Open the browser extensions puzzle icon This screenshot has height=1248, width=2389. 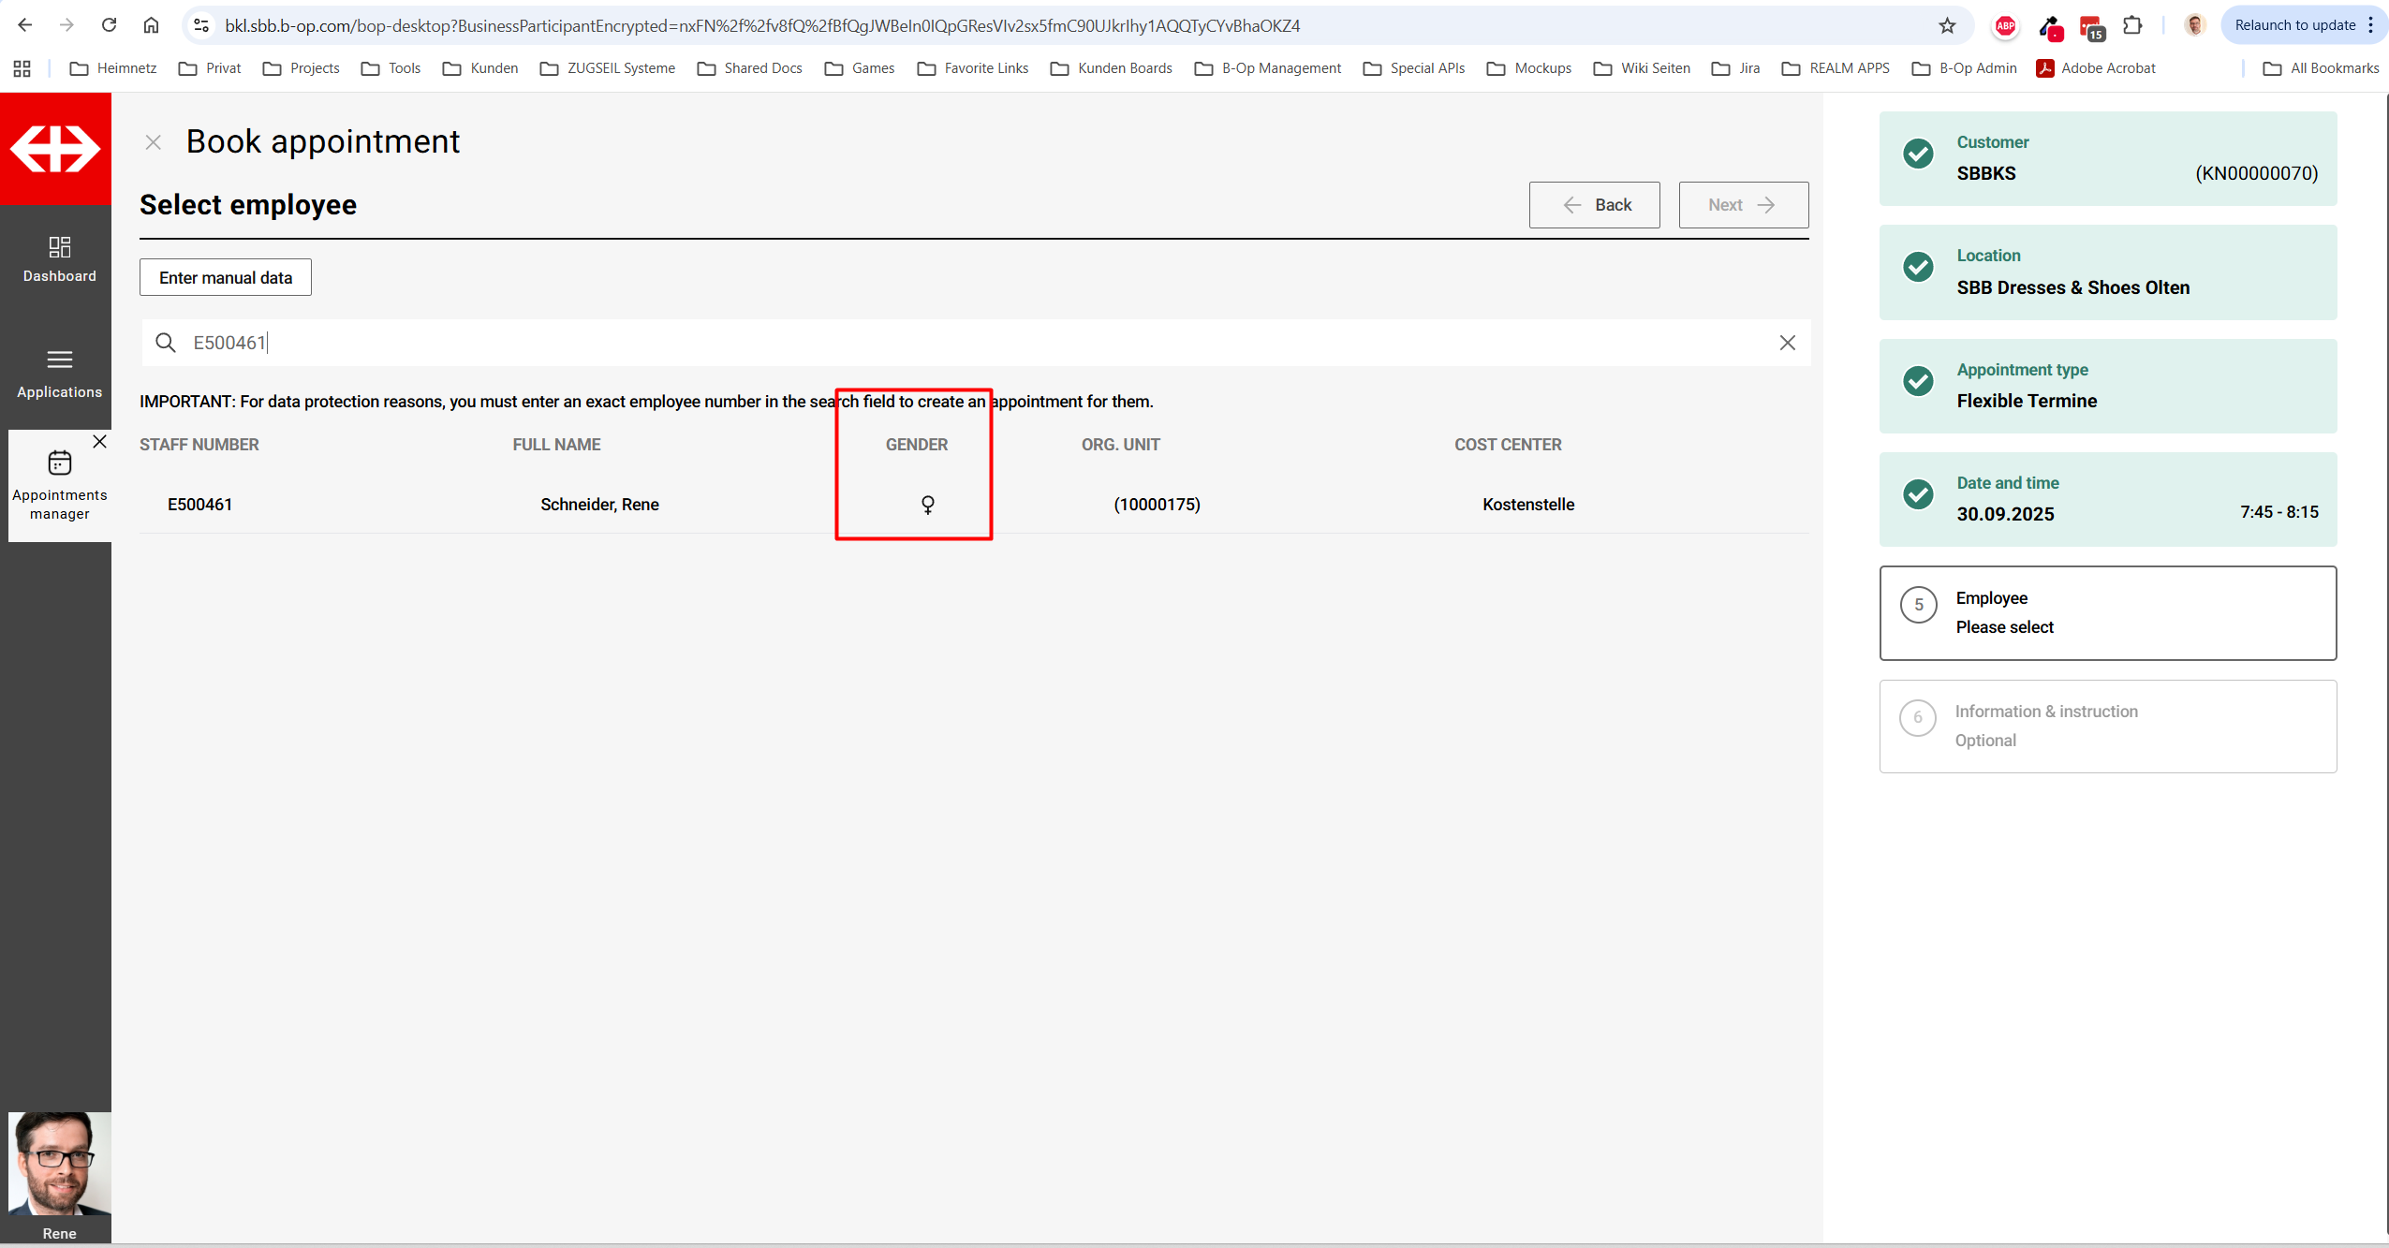2132,25
